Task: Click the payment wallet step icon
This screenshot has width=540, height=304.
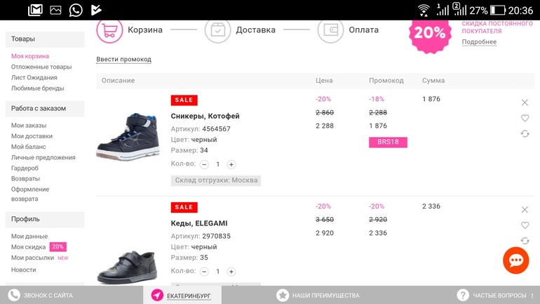Action: tap(330, 30)
